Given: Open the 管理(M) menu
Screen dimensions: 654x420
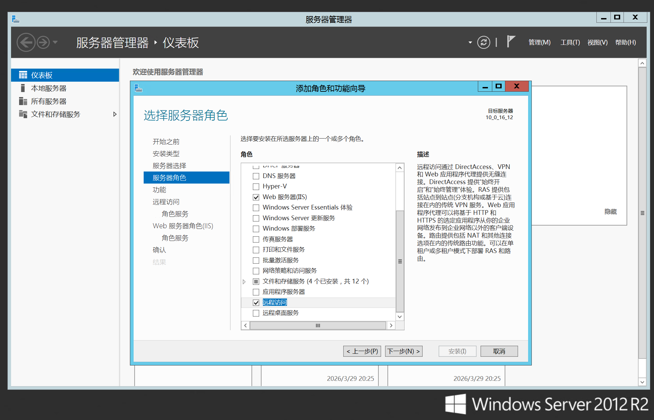Looking at the screenshot, I should tap(539, 43).
